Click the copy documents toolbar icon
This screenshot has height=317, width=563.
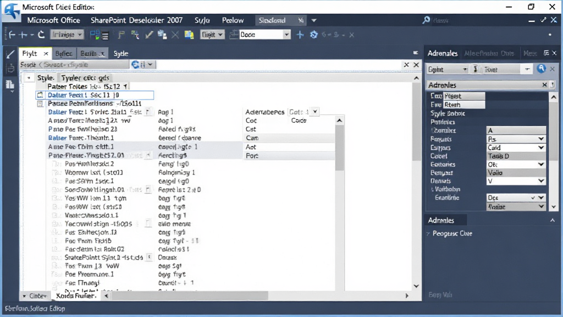162,35
